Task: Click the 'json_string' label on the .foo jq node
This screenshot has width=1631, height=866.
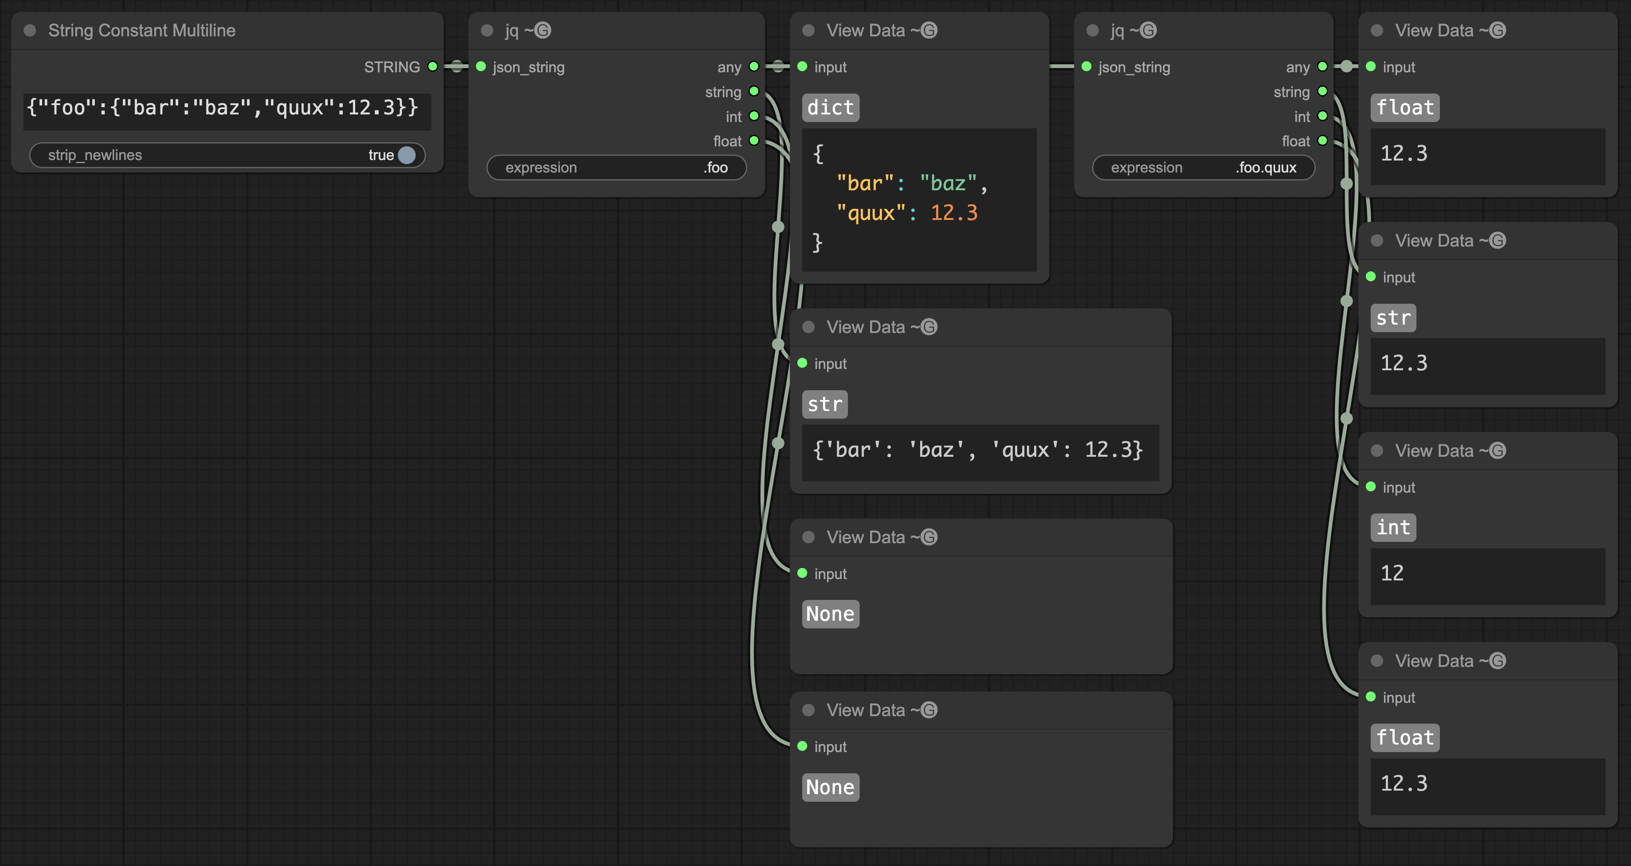Action: [x=529, y=67]
